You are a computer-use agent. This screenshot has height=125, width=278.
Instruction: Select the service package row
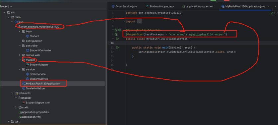[x=52, y=69]
